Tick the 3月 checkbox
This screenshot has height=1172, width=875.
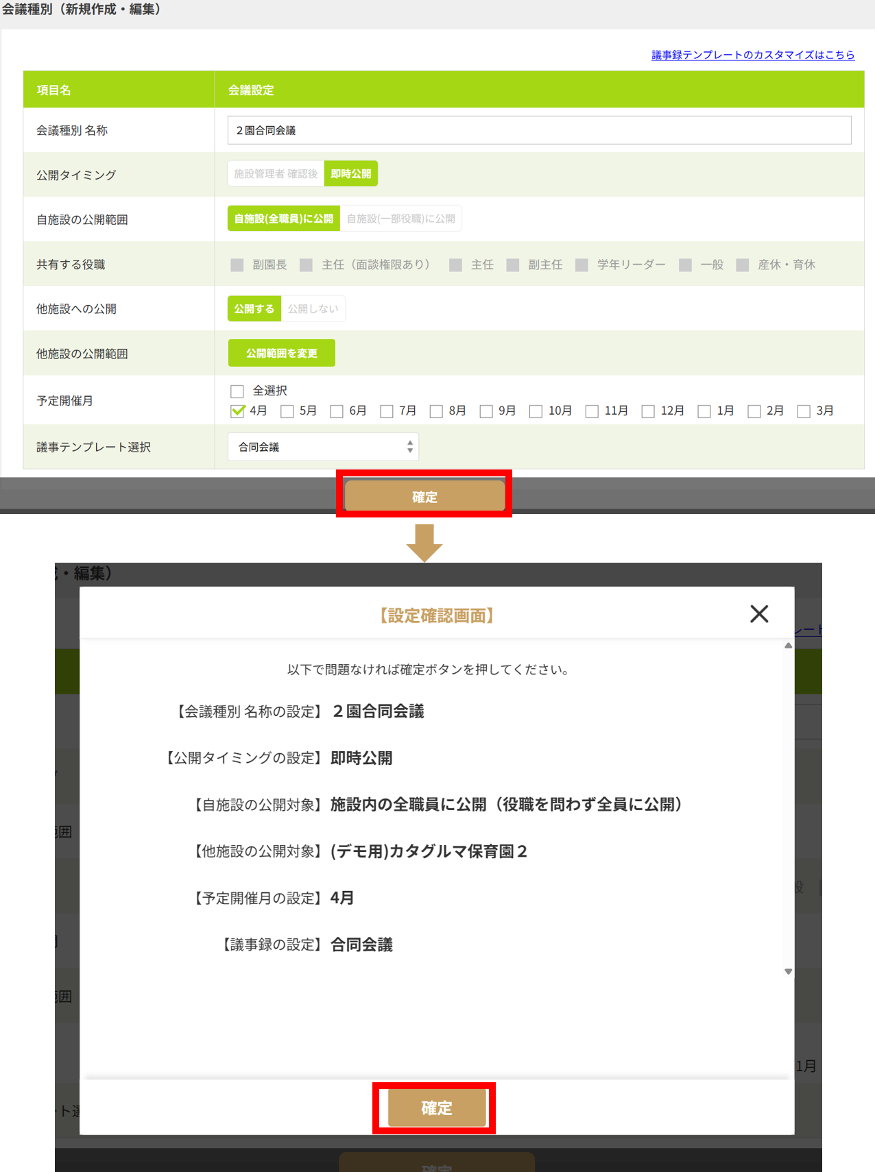point(804,411)
